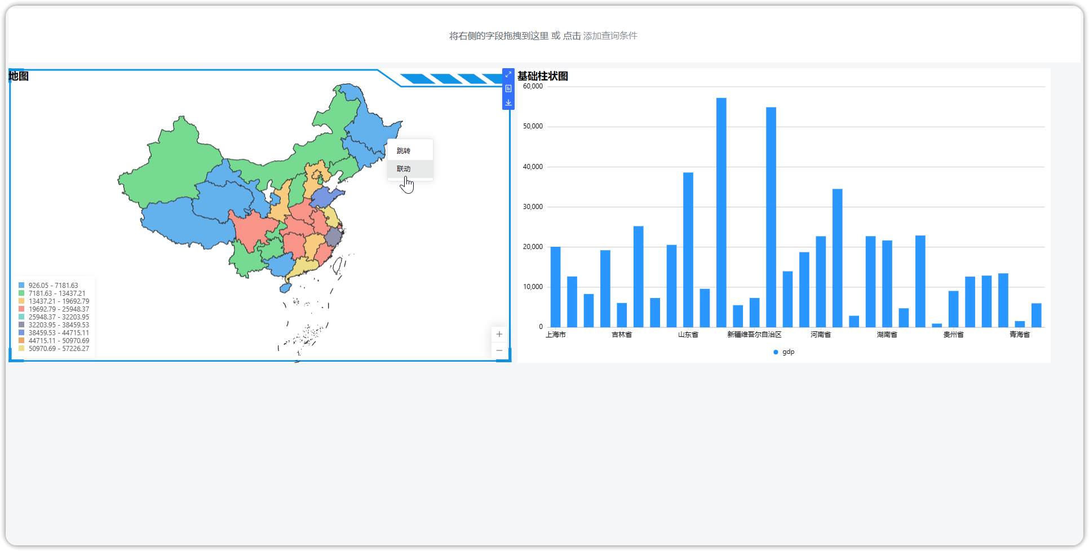Click the 30,000 y-axis label
Image resolution: width=1089 pixels, height=551 pixels.
[x=533, y=207]
